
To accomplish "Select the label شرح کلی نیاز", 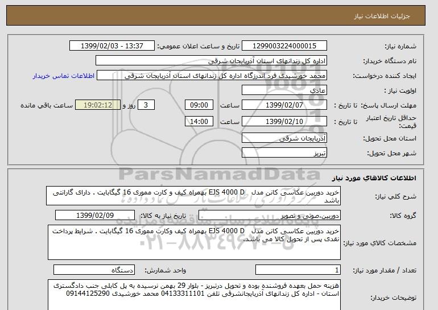I will [x=395, y=196].
